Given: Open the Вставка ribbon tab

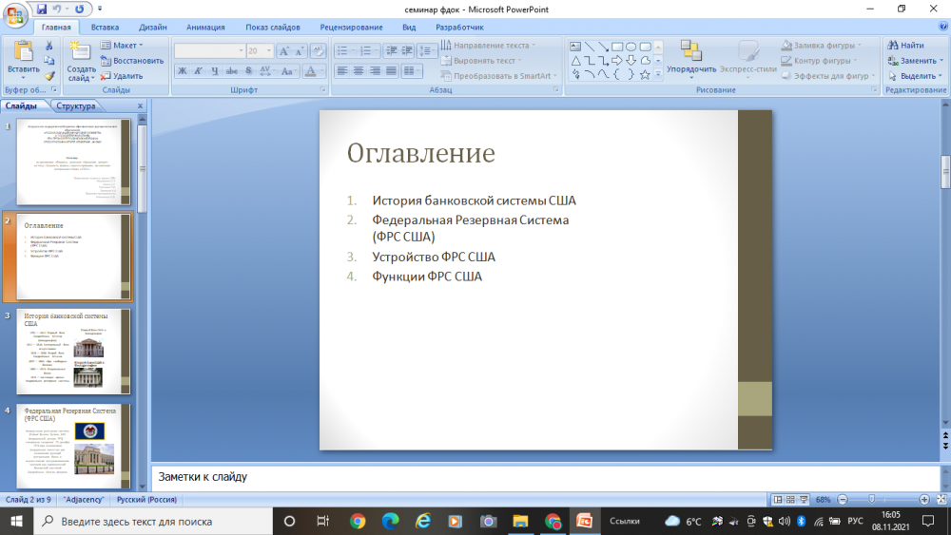Looking at the screenshot, I should pyautogui.click(x=105, y=28).
